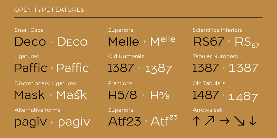Image resolution: width=277 pixels, height=138 pixels.
Task: Click the triangle between RS67 samples
Action: click(x=229, y=41)
